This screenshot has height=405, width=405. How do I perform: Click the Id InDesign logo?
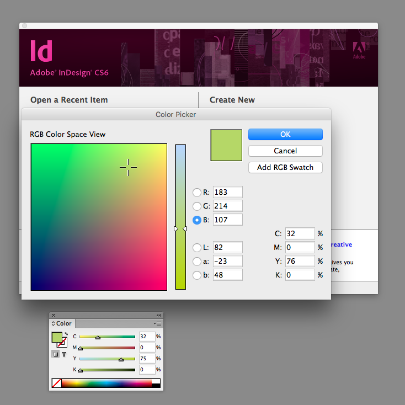pyautogui.click(x=41, y=51)
